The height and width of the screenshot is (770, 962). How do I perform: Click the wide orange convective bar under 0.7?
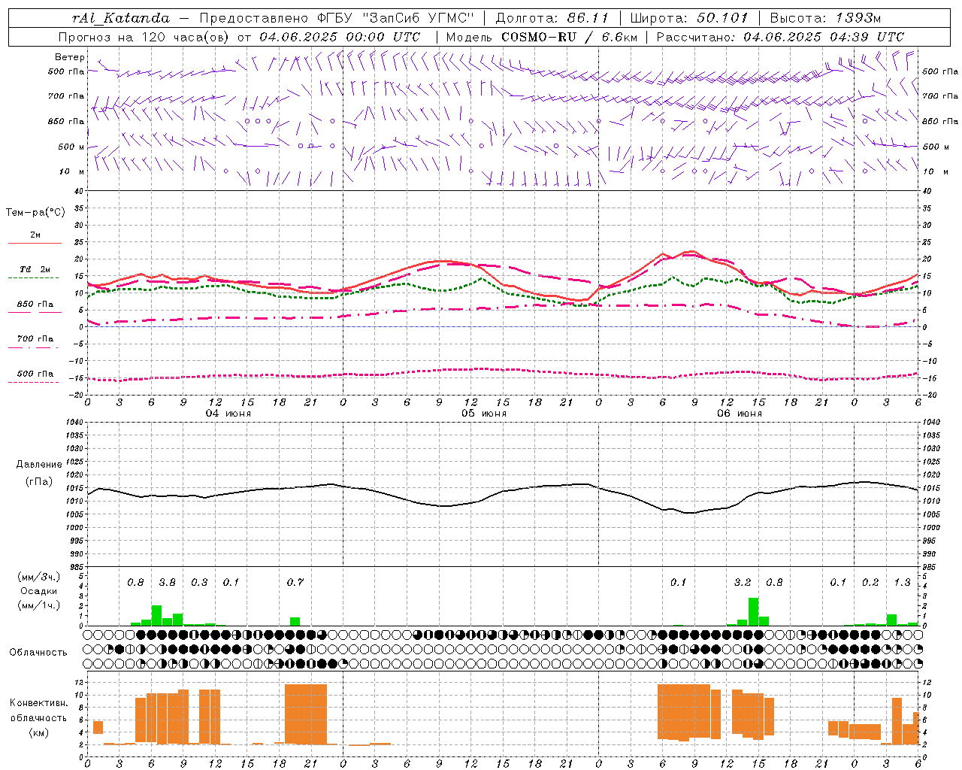pyautogui.click(x=306, y=714)
